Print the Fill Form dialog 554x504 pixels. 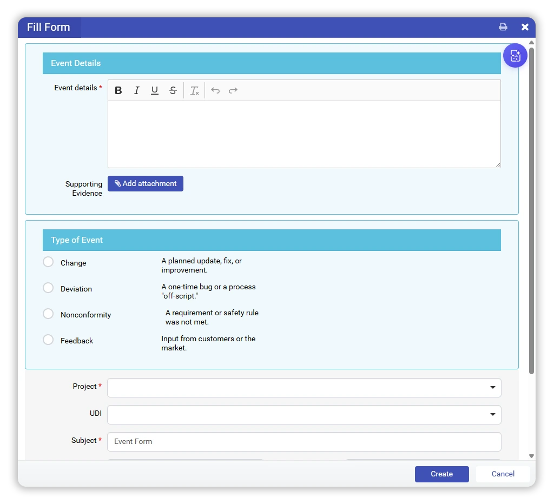click(503, 26)
